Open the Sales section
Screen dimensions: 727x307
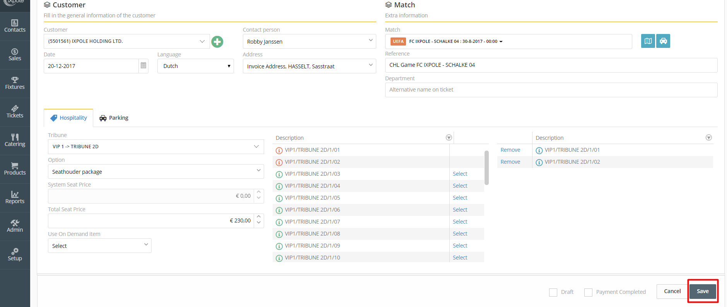click(15, 55)
